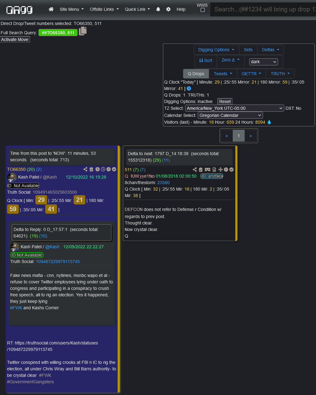Open the Tweets tab dropdown

click(223, 74)
